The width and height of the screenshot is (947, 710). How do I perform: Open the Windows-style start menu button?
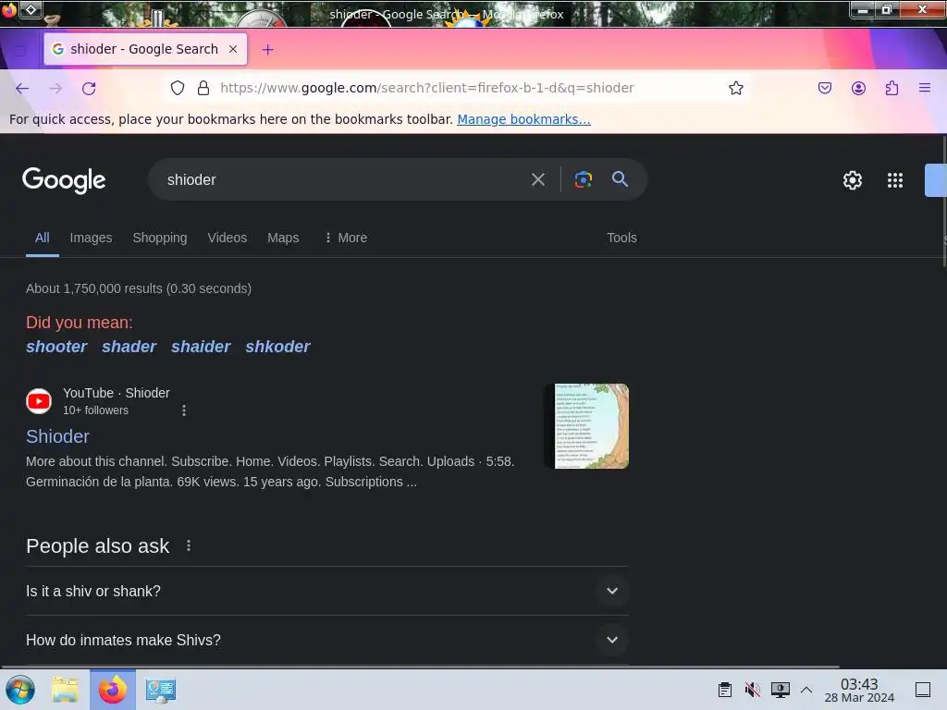(20, 690)
